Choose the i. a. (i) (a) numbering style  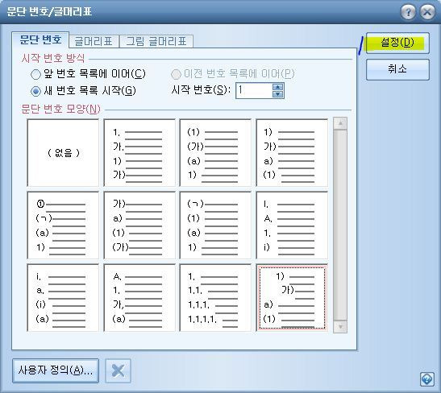coord(63,298)
